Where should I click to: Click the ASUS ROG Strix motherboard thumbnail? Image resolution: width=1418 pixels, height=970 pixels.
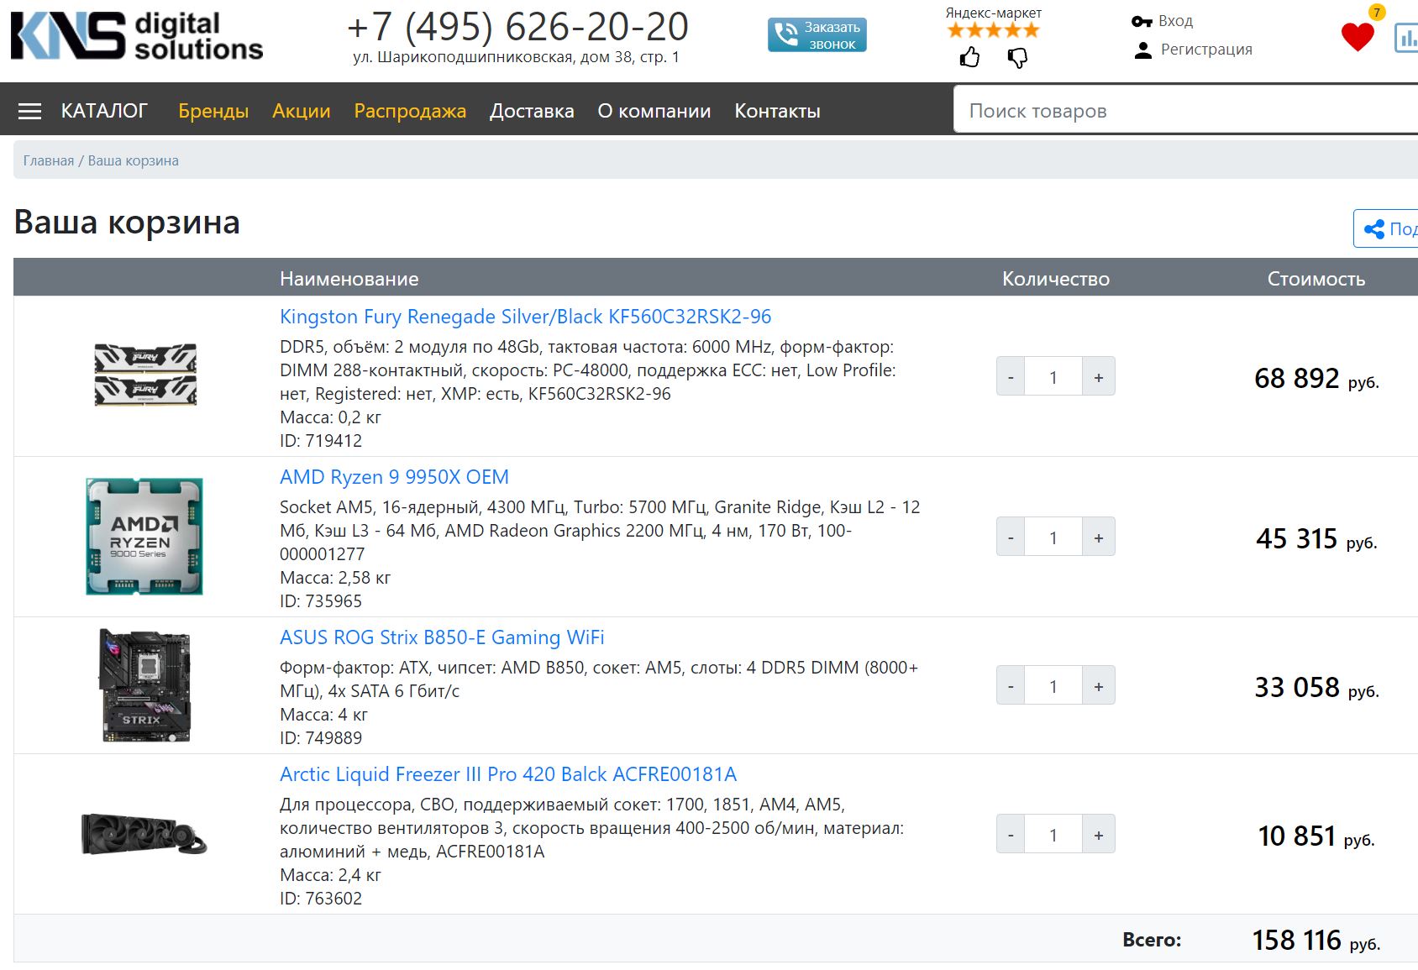click(145, 685)
